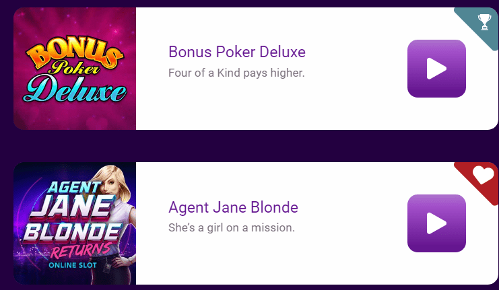Open the Agent Jane Blonde title link
This screenshot has width=499, height=290.
(233, 207)
